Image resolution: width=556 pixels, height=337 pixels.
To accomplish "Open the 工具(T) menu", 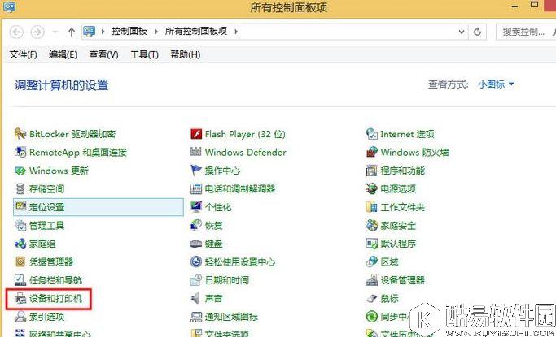I will tap(144, 54).
